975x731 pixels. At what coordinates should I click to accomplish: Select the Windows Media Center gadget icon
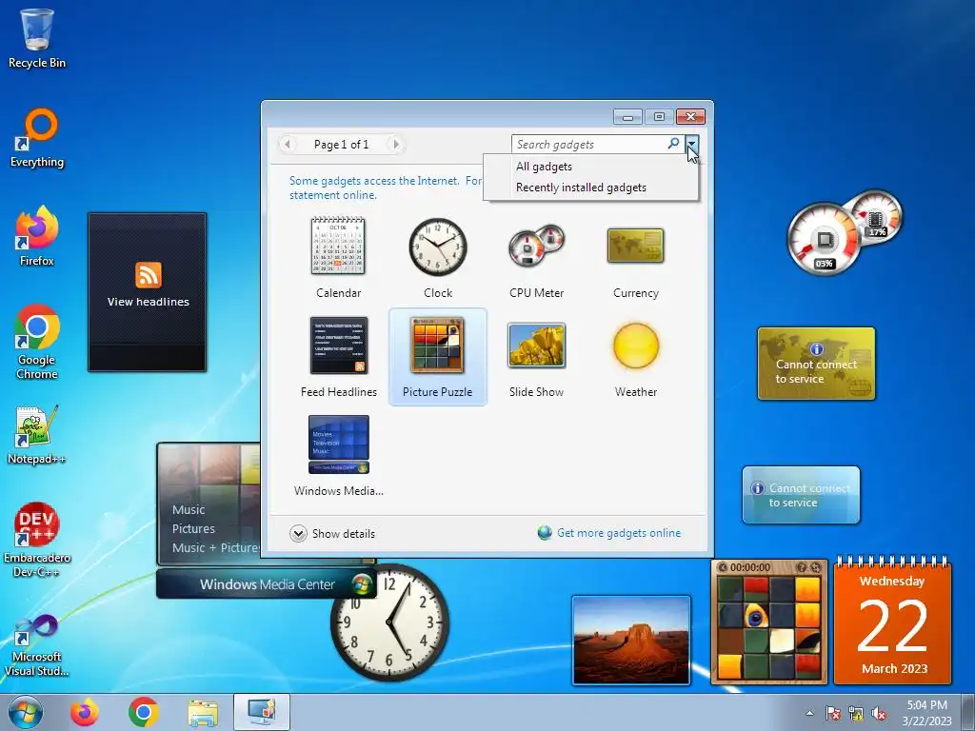pyautogui.click(x=339, y=445)
